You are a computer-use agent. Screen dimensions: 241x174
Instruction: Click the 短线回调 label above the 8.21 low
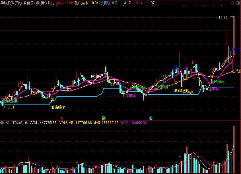11,101
